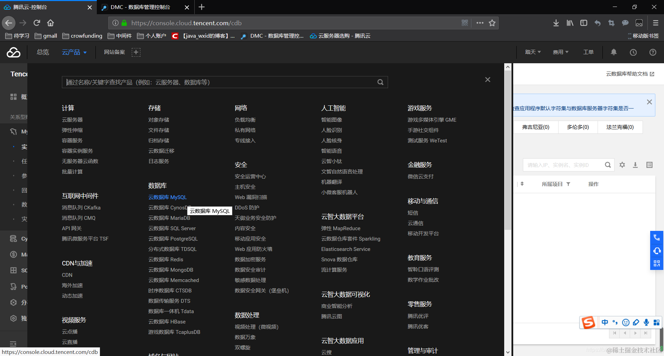Click the Sogou input method logo
The width and height of the screenshot is (664, 356).
click(x=588, y=322)
